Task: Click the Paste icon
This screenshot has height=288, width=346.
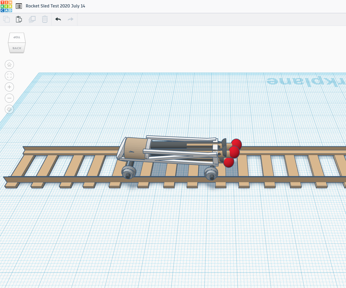Action: [x=19, y=19]
